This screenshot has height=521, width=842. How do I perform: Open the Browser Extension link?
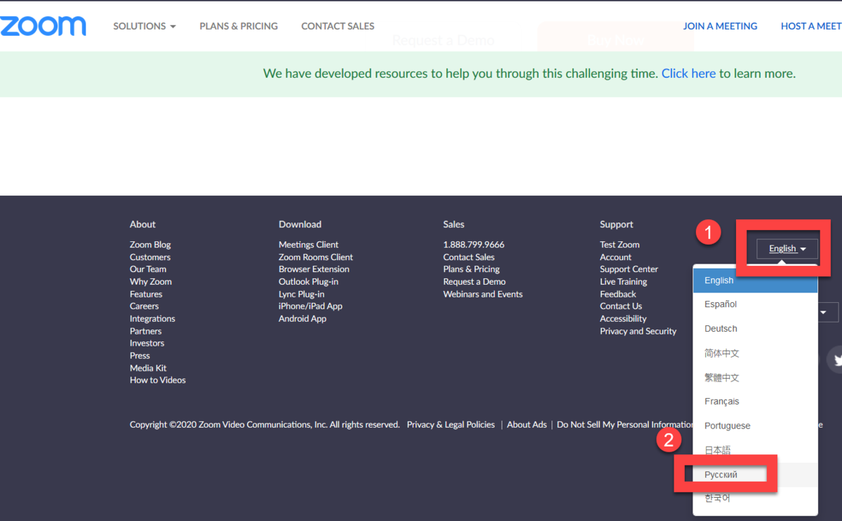tap(314, 269)
